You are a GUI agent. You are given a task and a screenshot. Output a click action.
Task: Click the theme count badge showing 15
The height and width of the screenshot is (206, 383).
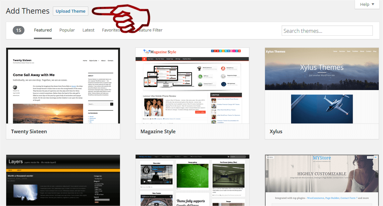[19, 30]
